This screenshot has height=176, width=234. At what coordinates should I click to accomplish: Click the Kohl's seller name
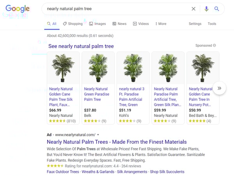pos(124,116)
